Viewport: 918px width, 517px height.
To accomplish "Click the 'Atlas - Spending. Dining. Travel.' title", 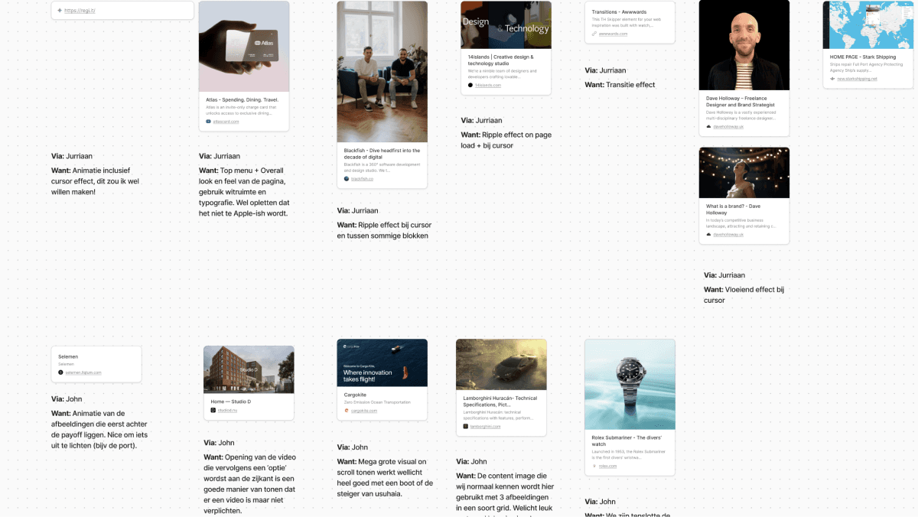I will (243, 99).
